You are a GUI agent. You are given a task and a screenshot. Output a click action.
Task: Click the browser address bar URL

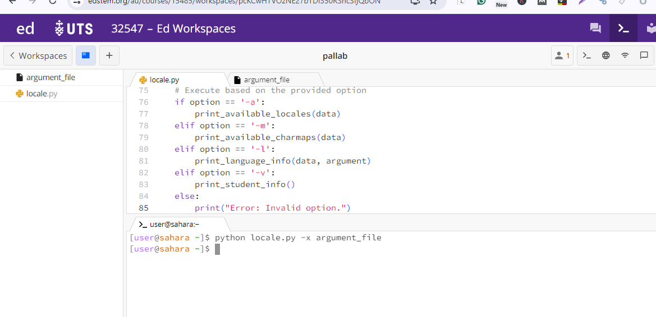click(234, 2)
